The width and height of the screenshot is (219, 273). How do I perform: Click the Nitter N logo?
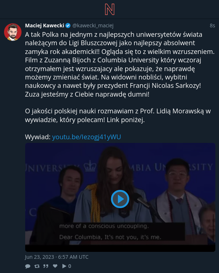[109, 9]
